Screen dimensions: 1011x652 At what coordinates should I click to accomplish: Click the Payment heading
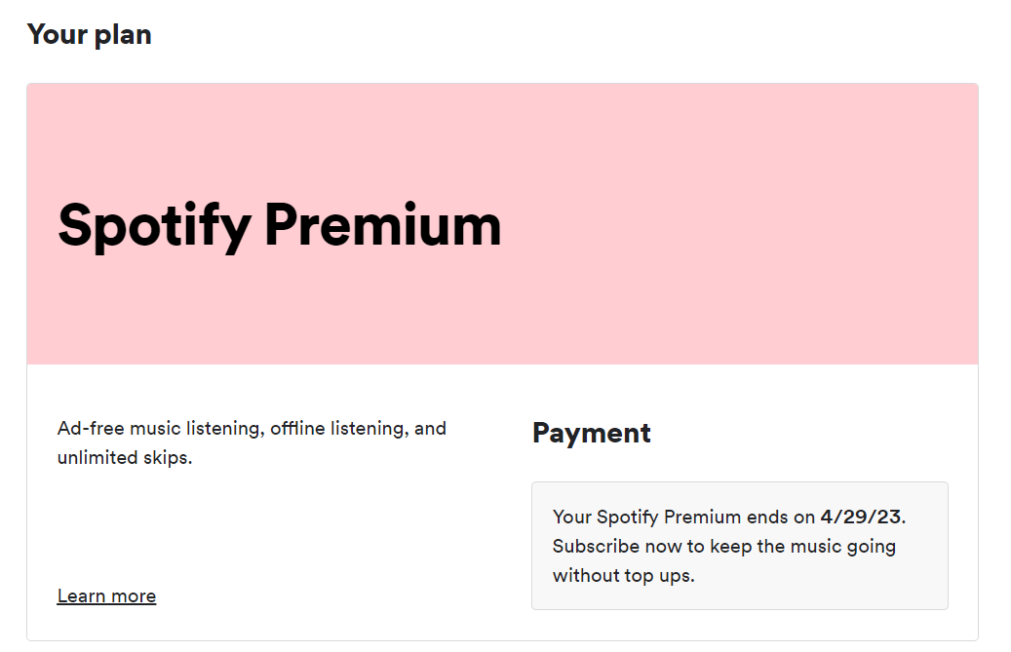tap(592, 433)
